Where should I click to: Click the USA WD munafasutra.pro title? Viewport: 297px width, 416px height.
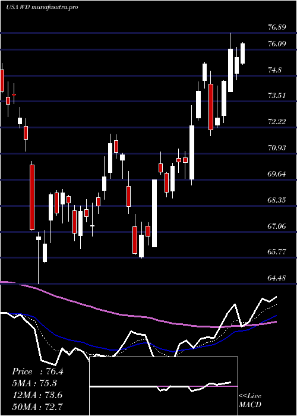[x=42, y=7]
